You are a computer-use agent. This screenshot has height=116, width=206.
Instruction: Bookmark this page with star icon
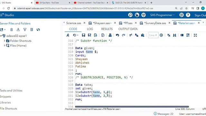[x=186, y=8]
